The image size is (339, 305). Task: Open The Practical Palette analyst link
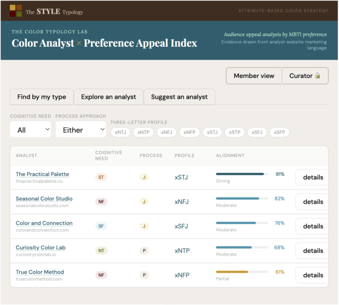pos(42,174)
